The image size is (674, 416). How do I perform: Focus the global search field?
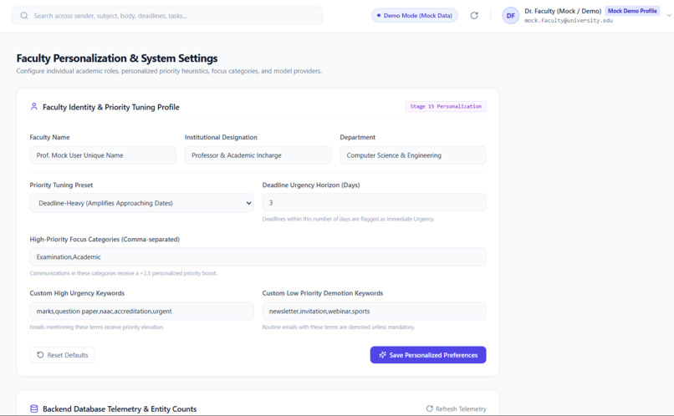[x=167, y=16]
